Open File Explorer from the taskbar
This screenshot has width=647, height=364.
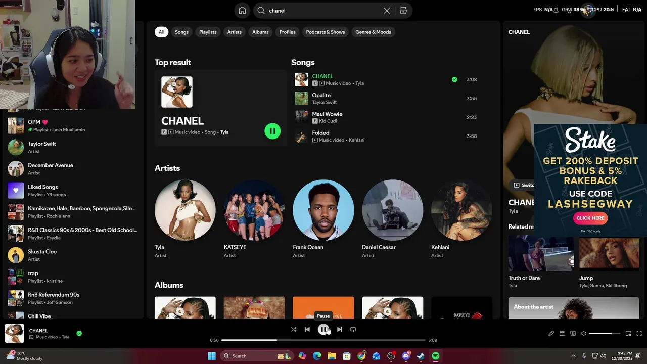332,356
